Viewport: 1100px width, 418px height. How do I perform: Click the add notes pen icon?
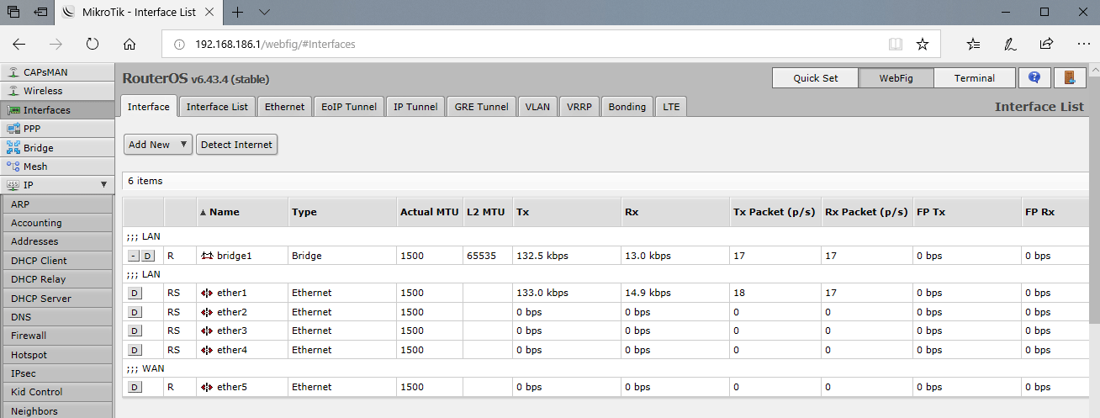coord(1010,44)
